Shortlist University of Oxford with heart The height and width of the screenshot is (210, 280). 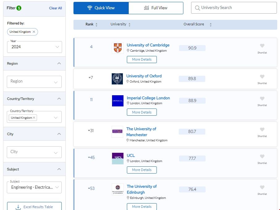[x=262, y=77]
